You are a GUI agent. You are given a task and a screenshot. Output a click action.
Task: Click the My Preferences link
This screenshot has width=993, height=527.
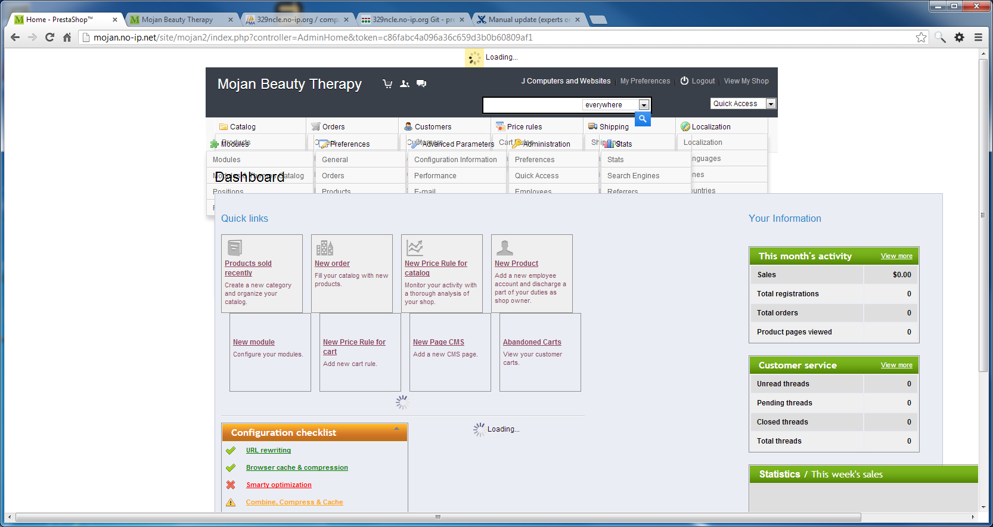point(645,81)
